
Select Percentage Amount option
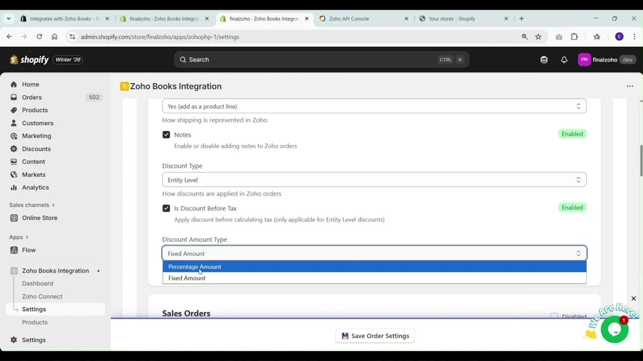point(374,266)
